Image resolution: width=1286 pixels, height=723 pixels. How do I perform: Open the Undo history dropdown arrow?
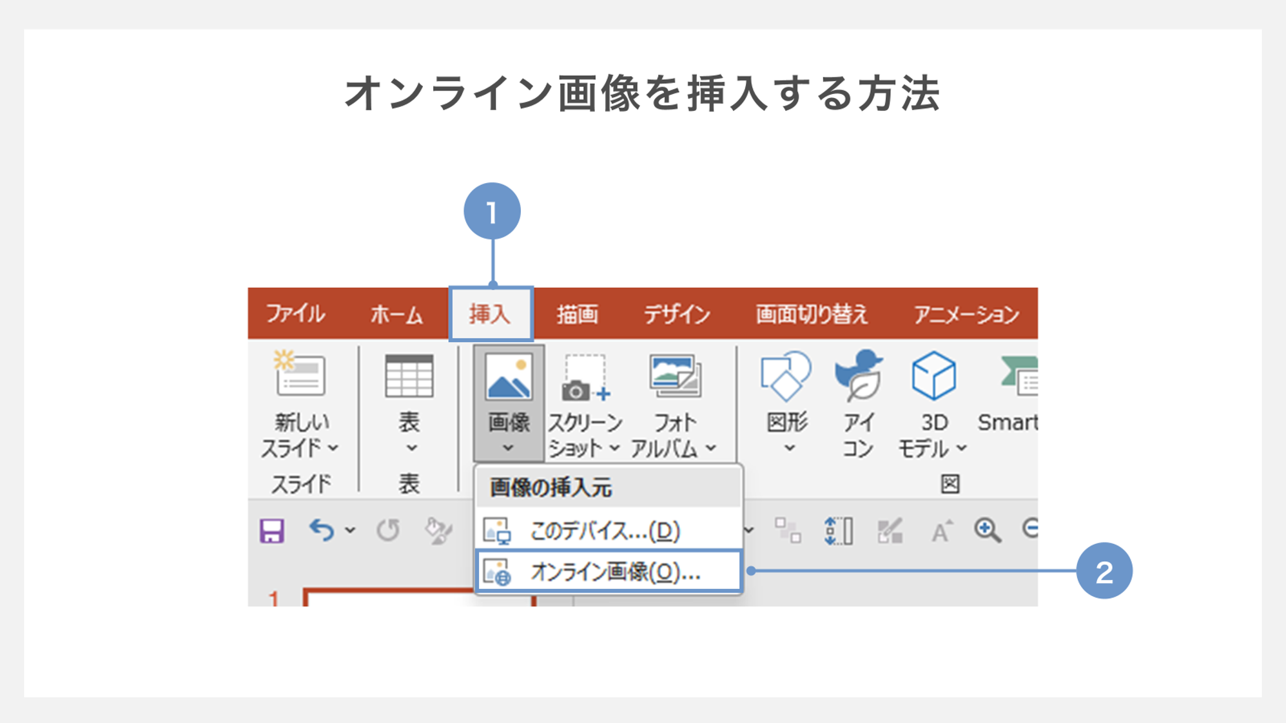pos(350,530)
